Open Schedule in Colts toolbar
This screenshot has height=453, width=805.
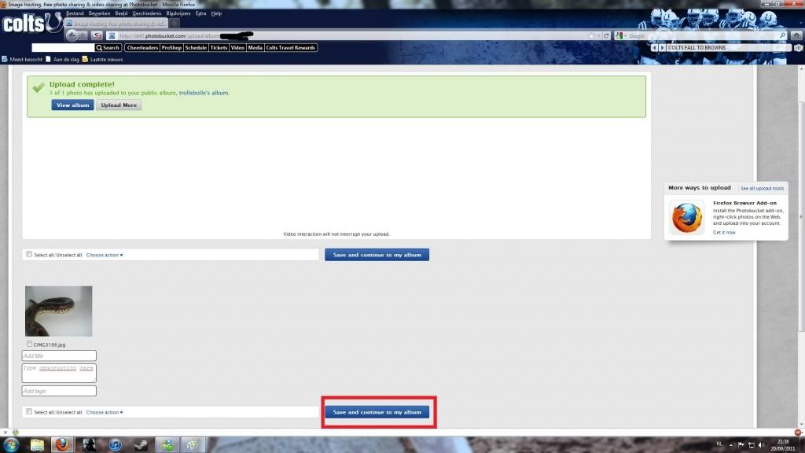click(196, 48)
